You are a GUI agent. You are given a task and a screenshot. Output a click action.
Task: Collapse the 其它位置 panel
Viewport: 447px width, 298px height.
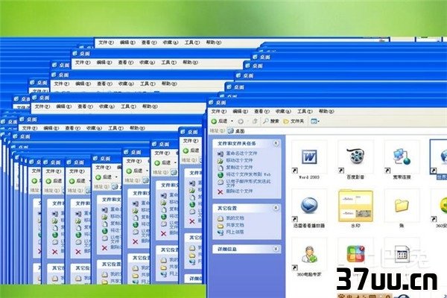pos(276,208)
